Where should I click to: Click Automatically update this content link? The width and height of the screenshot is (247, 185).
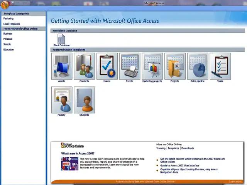coord(145,182)
